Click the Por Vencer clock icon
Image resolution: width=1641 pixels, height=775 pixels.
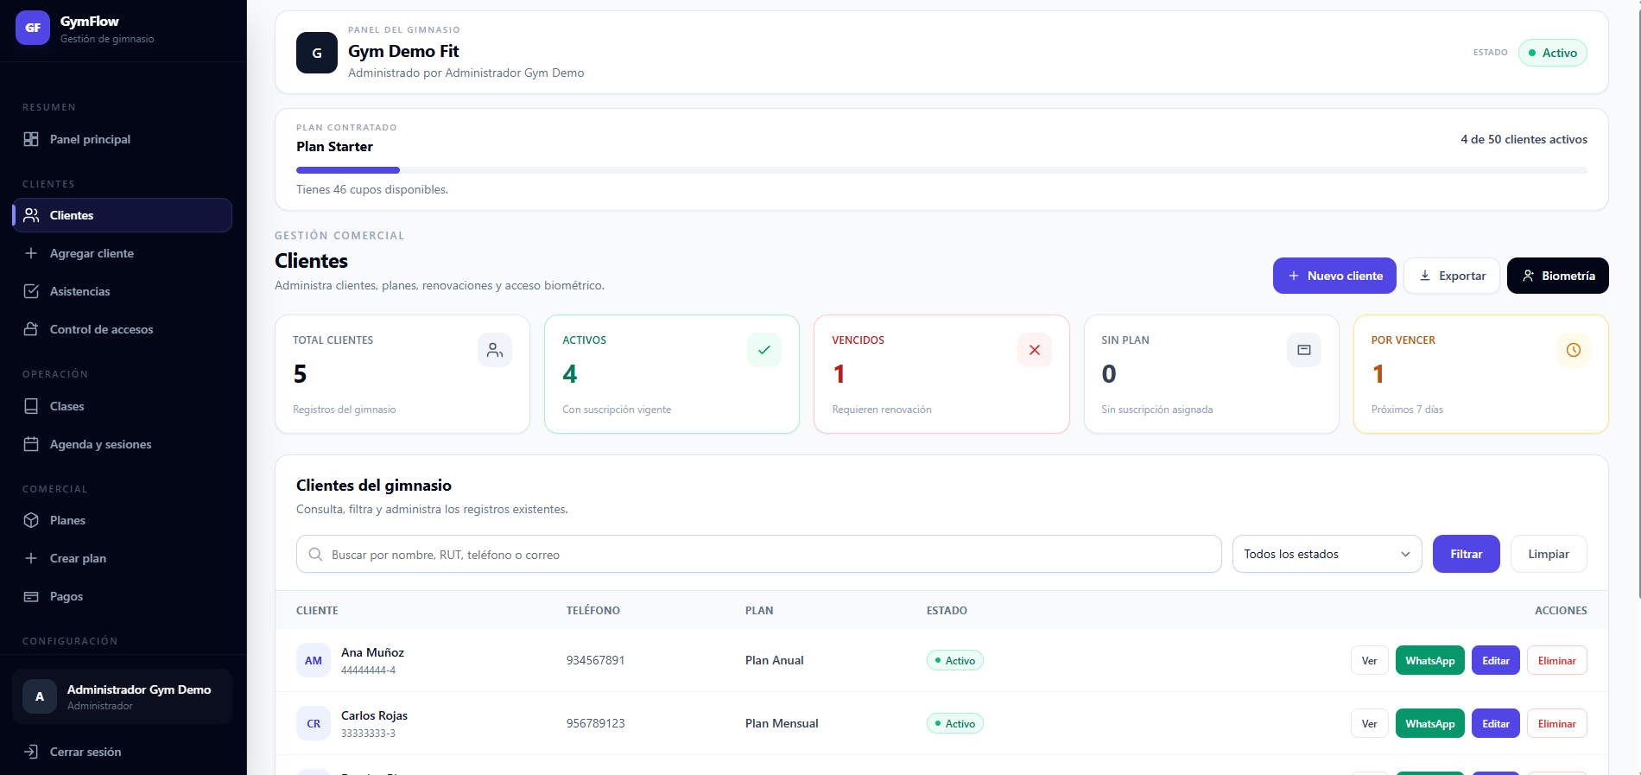click(1574, 350)
